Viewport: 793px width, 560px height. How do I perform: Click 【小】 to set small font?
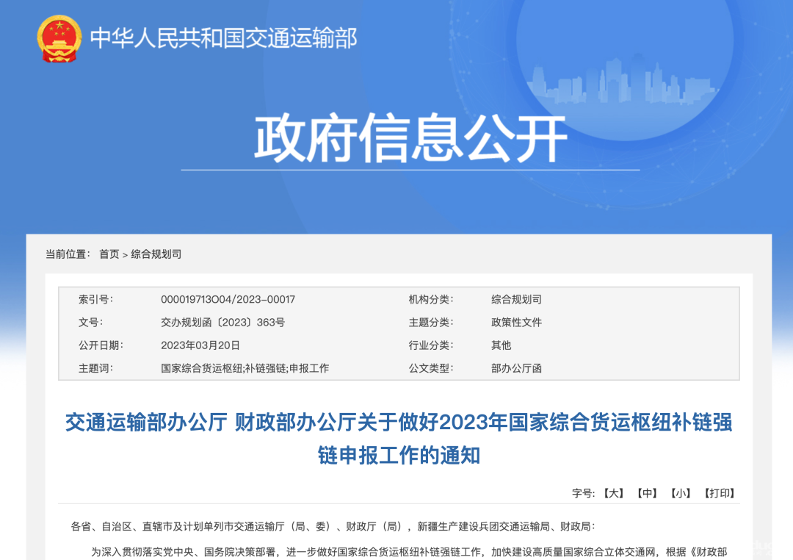coord(679,495)
